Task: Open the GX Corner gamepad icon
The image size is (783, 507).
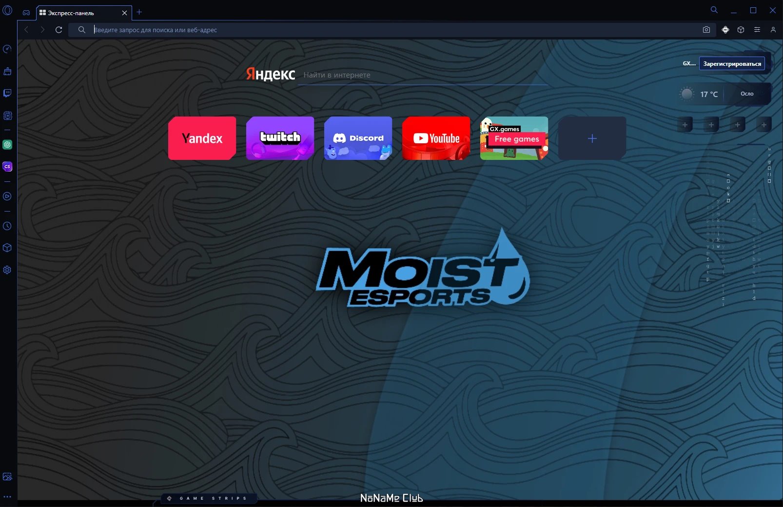Action: 26,13
